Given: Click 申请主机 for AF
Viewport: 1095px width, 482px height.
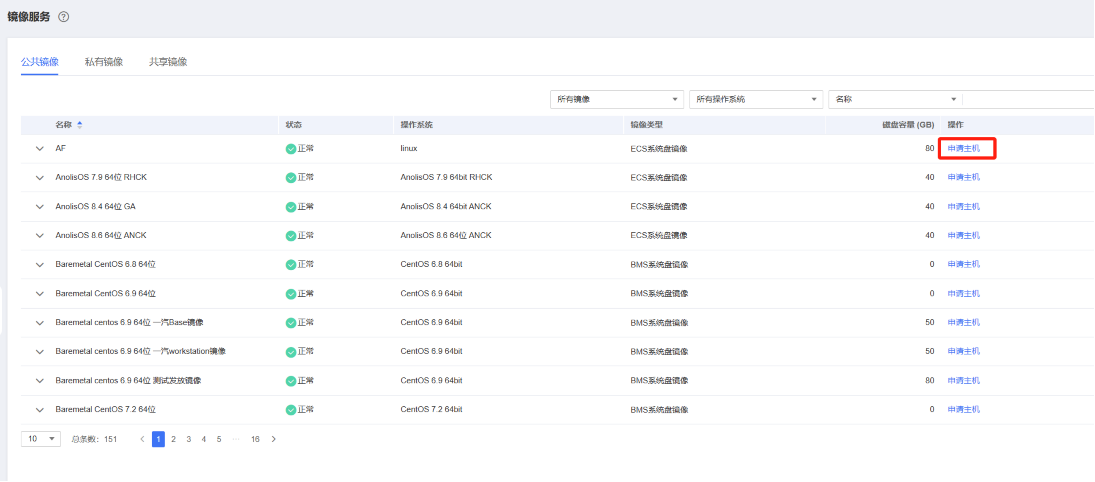Looking at the screenshot, I should (x=964, y=148).
